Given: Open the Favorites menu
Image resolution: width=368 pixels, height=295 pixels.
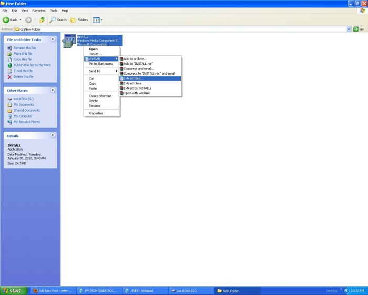Looking at the screenshot, I should [x=39, y=11].
